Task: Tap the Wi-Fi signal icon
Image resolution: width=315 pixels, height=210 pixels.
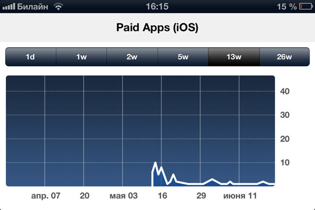Action: pyautogui.click(x=59, y=7)
